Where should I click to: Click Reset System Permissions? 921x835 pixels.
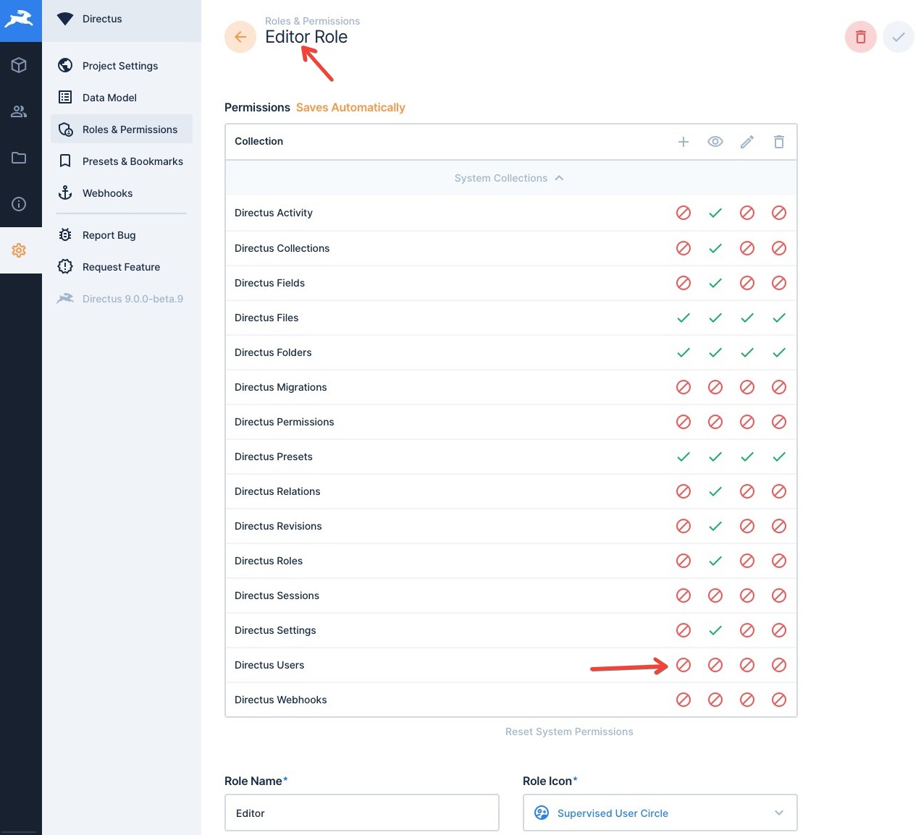point(569,732)
